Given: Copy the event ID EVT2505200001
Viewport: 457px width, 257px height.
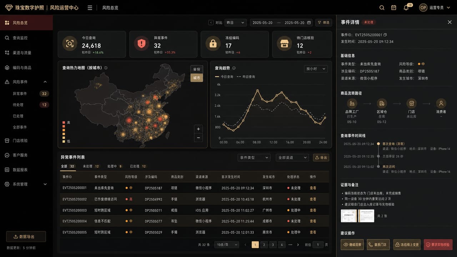Looking at the screenshot, I should point(385,35).
